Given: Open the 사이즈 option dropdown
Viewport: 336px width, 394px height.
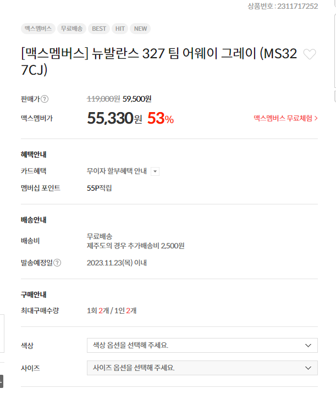Looking at the screenshot, I should click(x=202, y=368).
